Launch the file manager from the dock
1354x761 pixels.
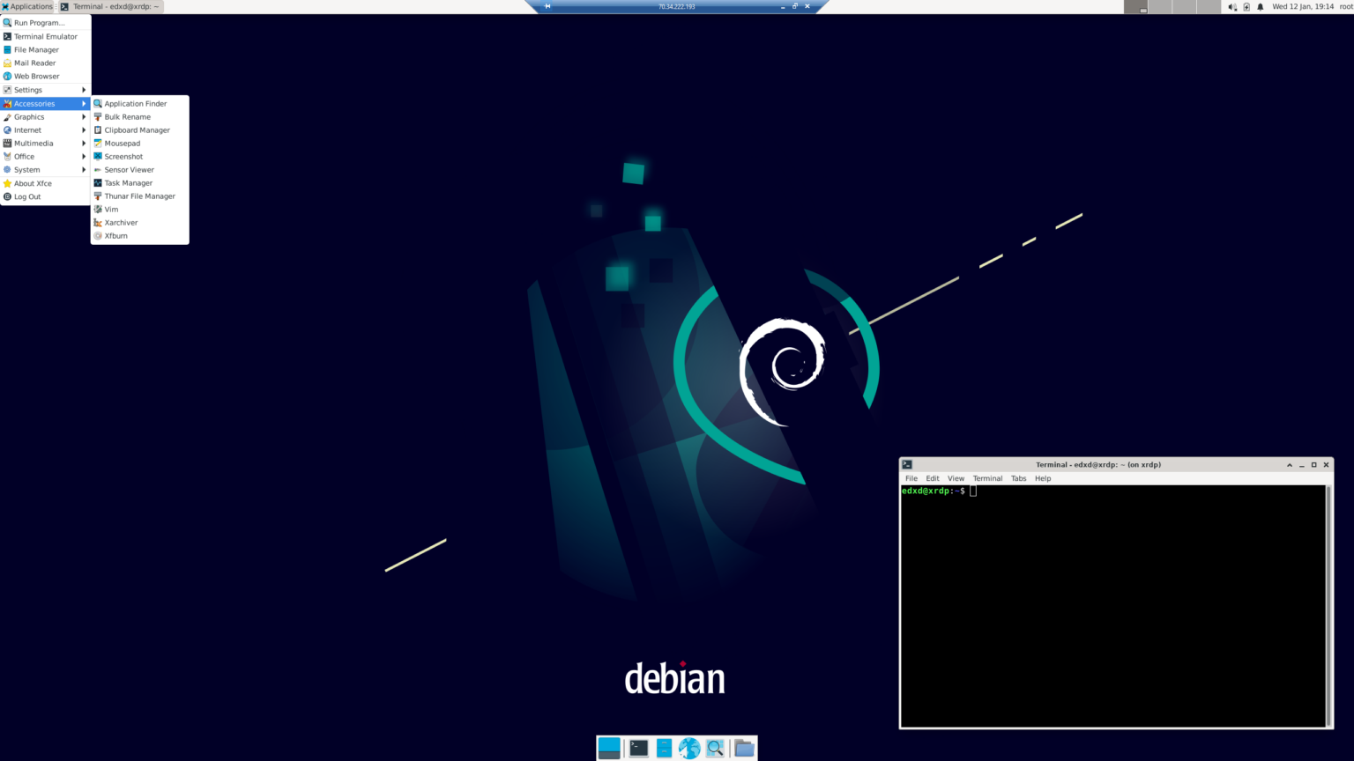[664, 748]
